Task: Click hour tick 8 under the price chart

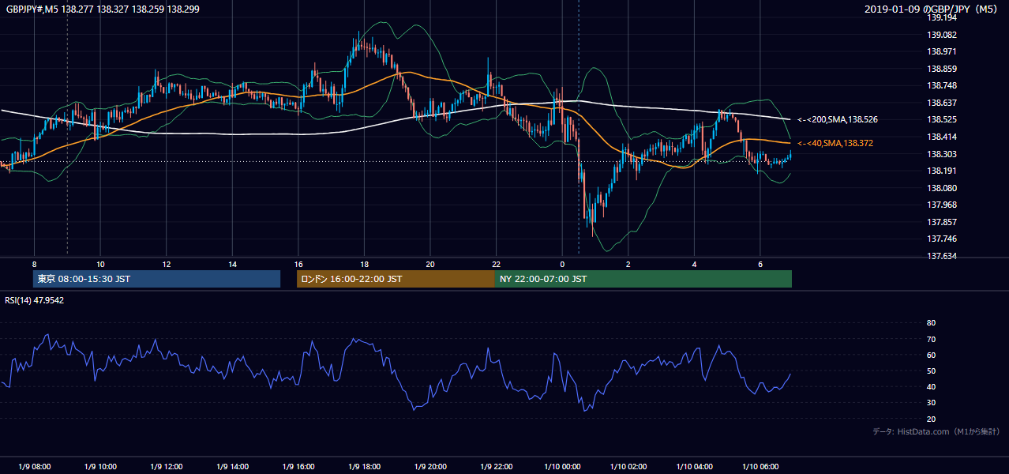Action: pyautogui.click(x=34, y=264)
